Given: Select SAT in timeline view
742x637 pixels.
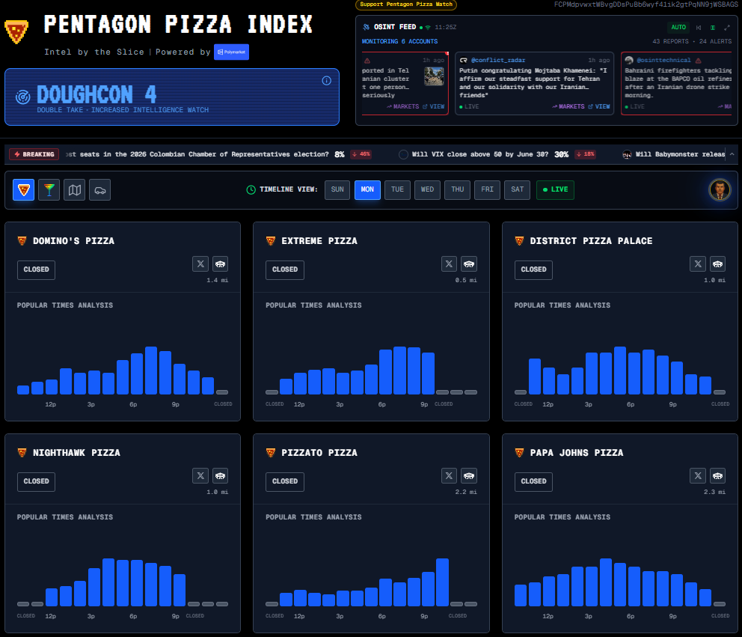Looking at the screenshot, I should click(517, 189).
